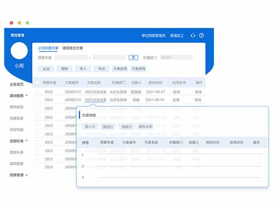The image size is (273, 204).
Task: Click the white round user avatar
Action: 19,51
